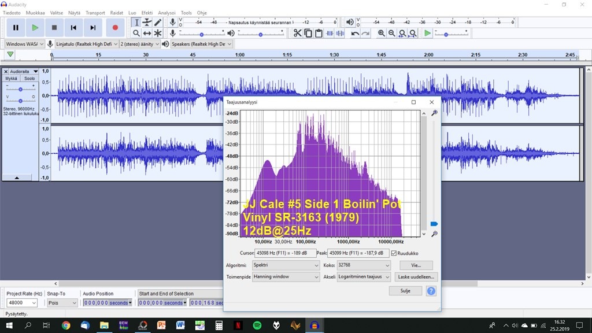Stop playback with the Stop button
This screenshot has height=333, width=592.
[x=54, y=28]
